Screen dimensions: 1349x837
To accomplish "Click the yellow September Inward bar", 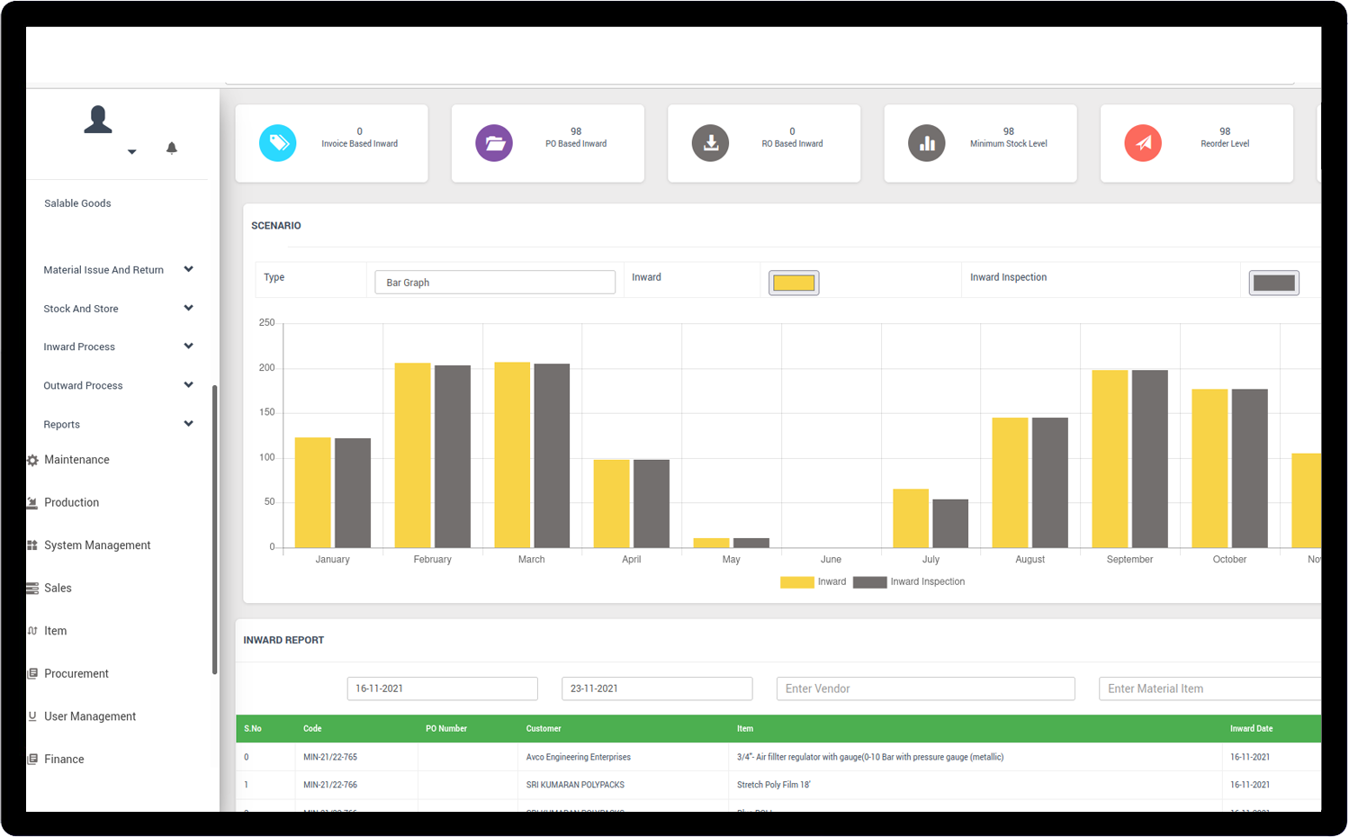I will (x=1110, y=459).
